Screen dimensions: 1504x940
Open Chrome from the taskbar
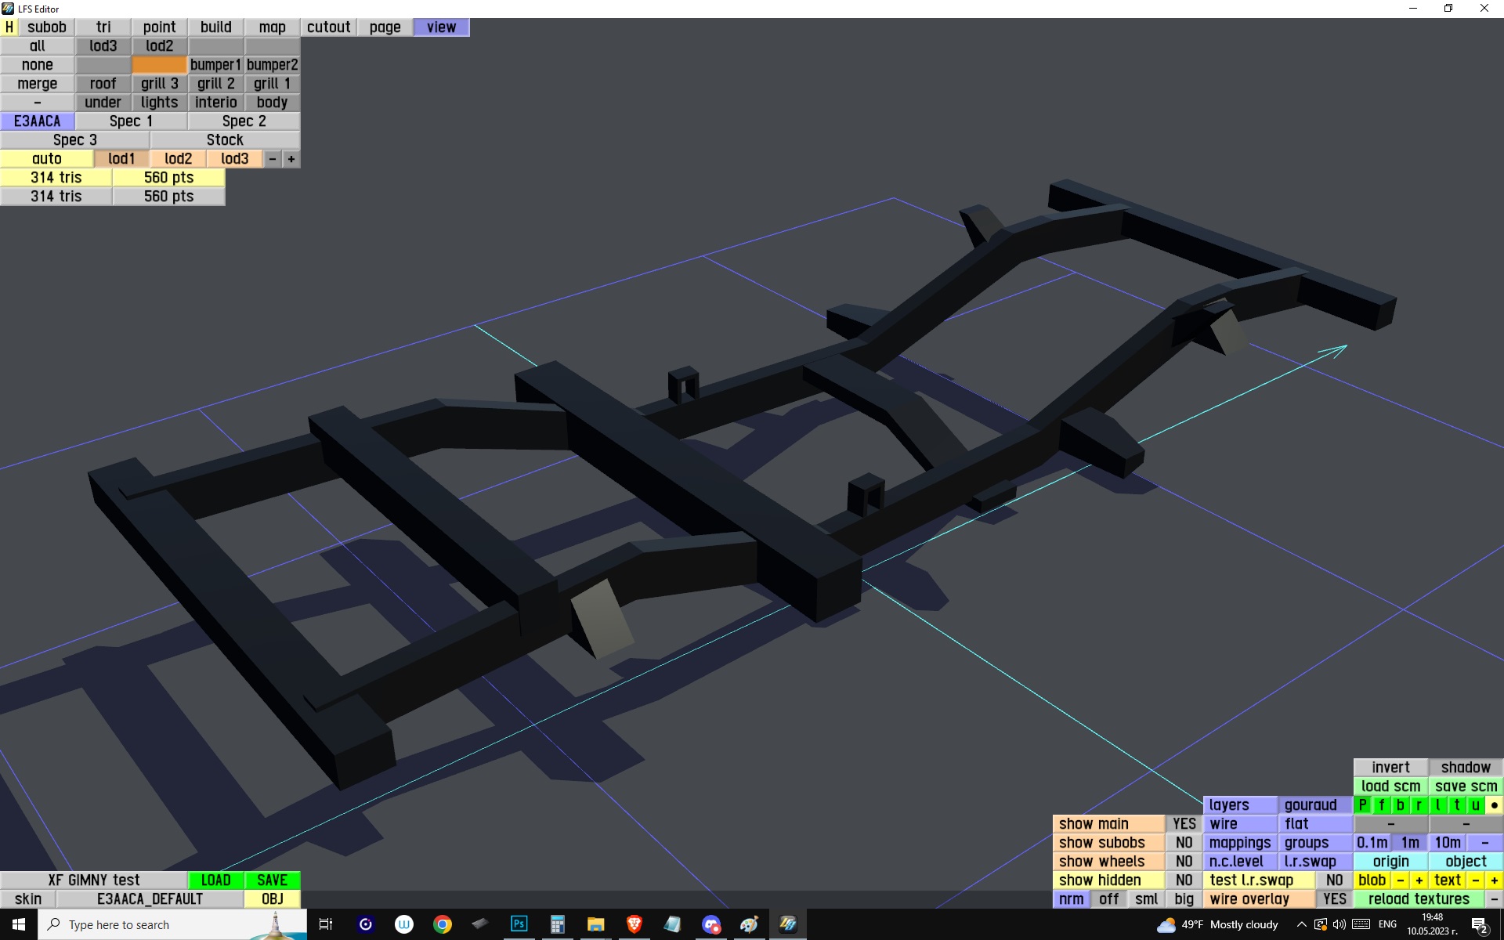coord(443,924)
